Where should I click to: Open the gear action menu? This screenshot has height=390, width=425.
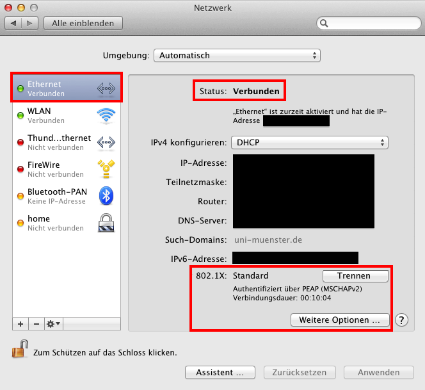click(54, 324)
